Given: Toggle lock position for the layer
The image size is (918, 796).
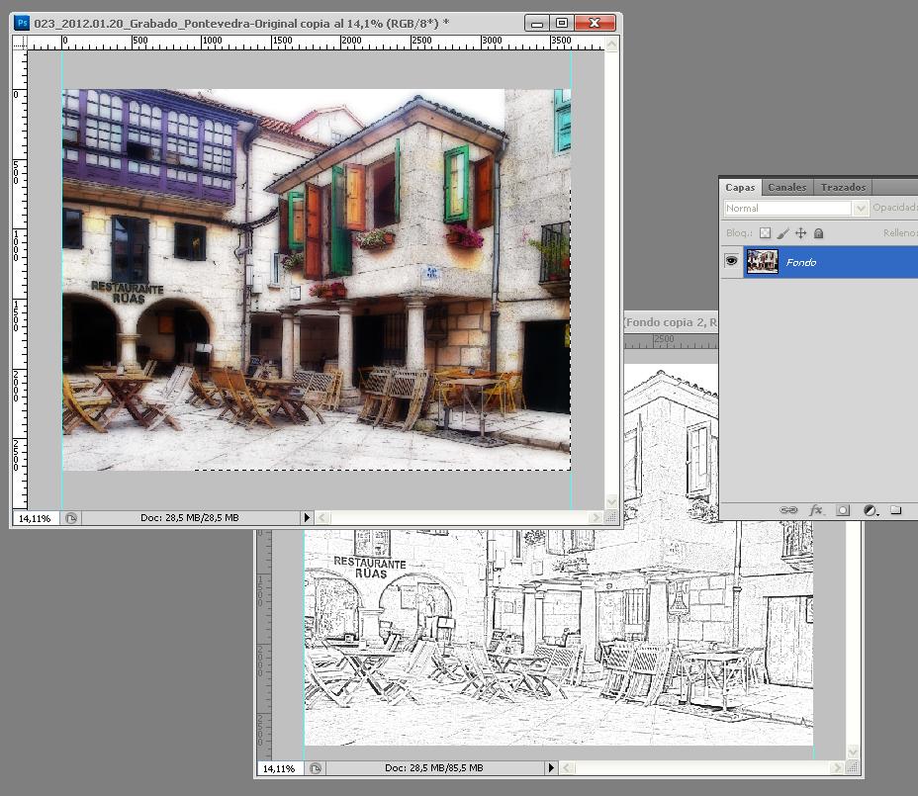Looking at the screenshot, I should (800, 233).
